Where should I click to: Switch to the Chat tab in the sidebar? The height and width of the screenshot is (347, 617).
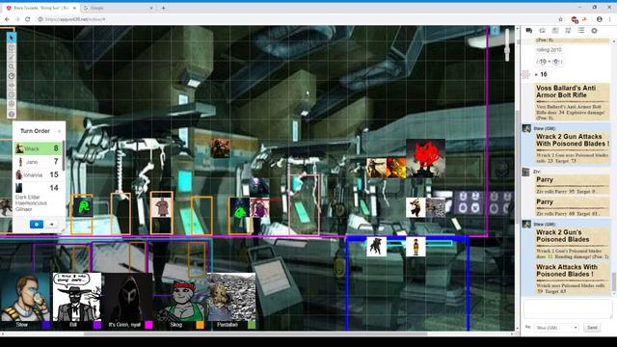tap(529, 31)
